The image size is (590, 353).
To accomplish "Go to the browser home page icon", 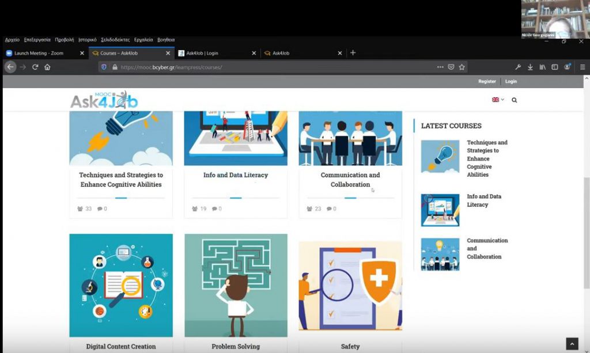I will [x=47, y=67].
